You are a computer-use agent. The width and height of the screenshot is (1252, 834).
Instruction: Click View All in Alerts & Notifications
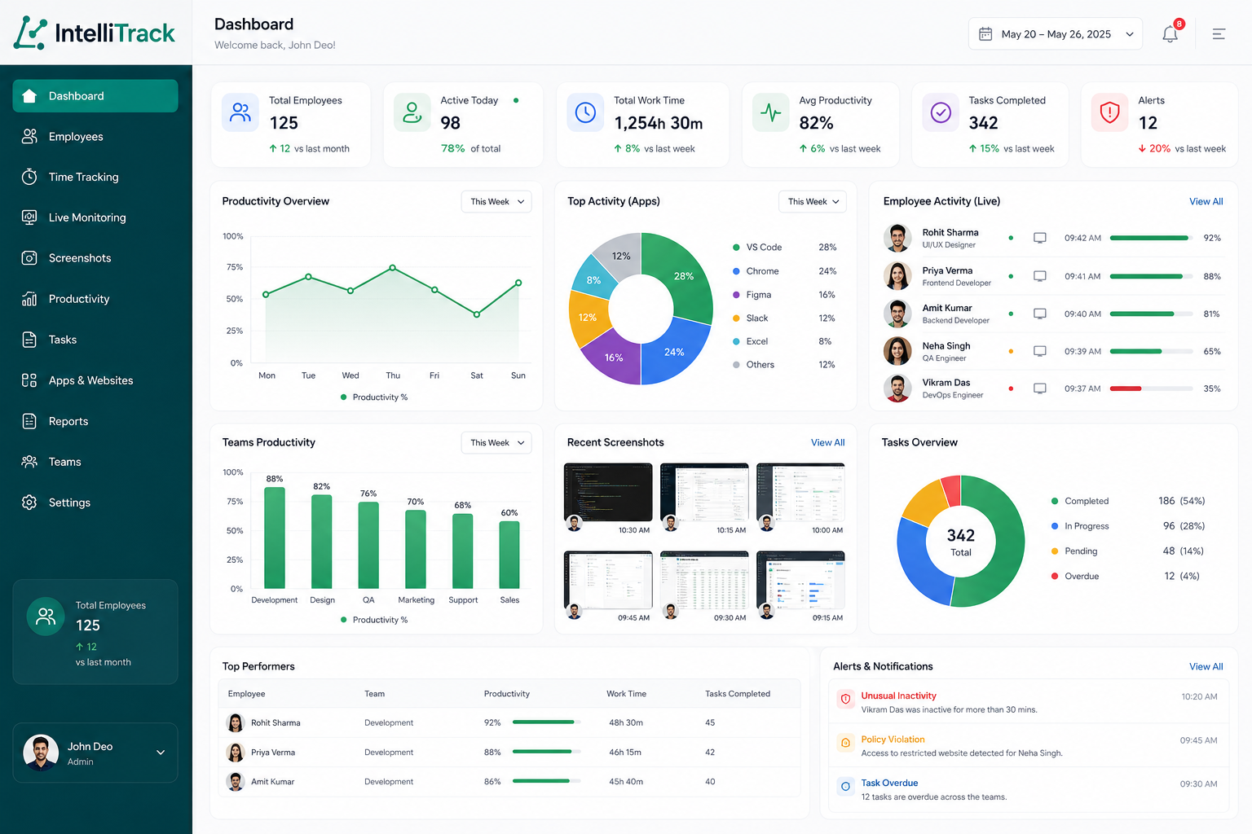1206,666
